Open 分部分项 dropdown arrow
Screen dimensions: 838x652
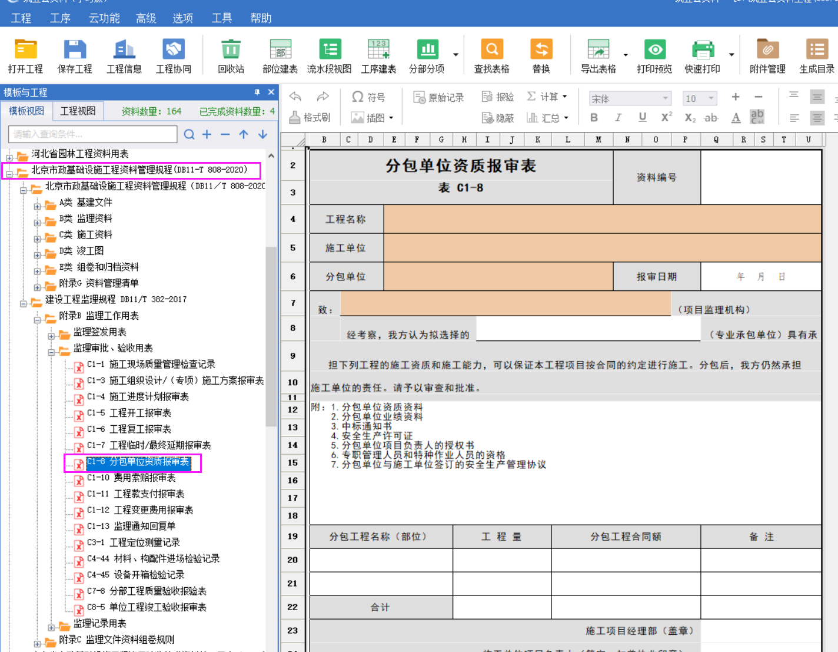(x=455, y=55)
